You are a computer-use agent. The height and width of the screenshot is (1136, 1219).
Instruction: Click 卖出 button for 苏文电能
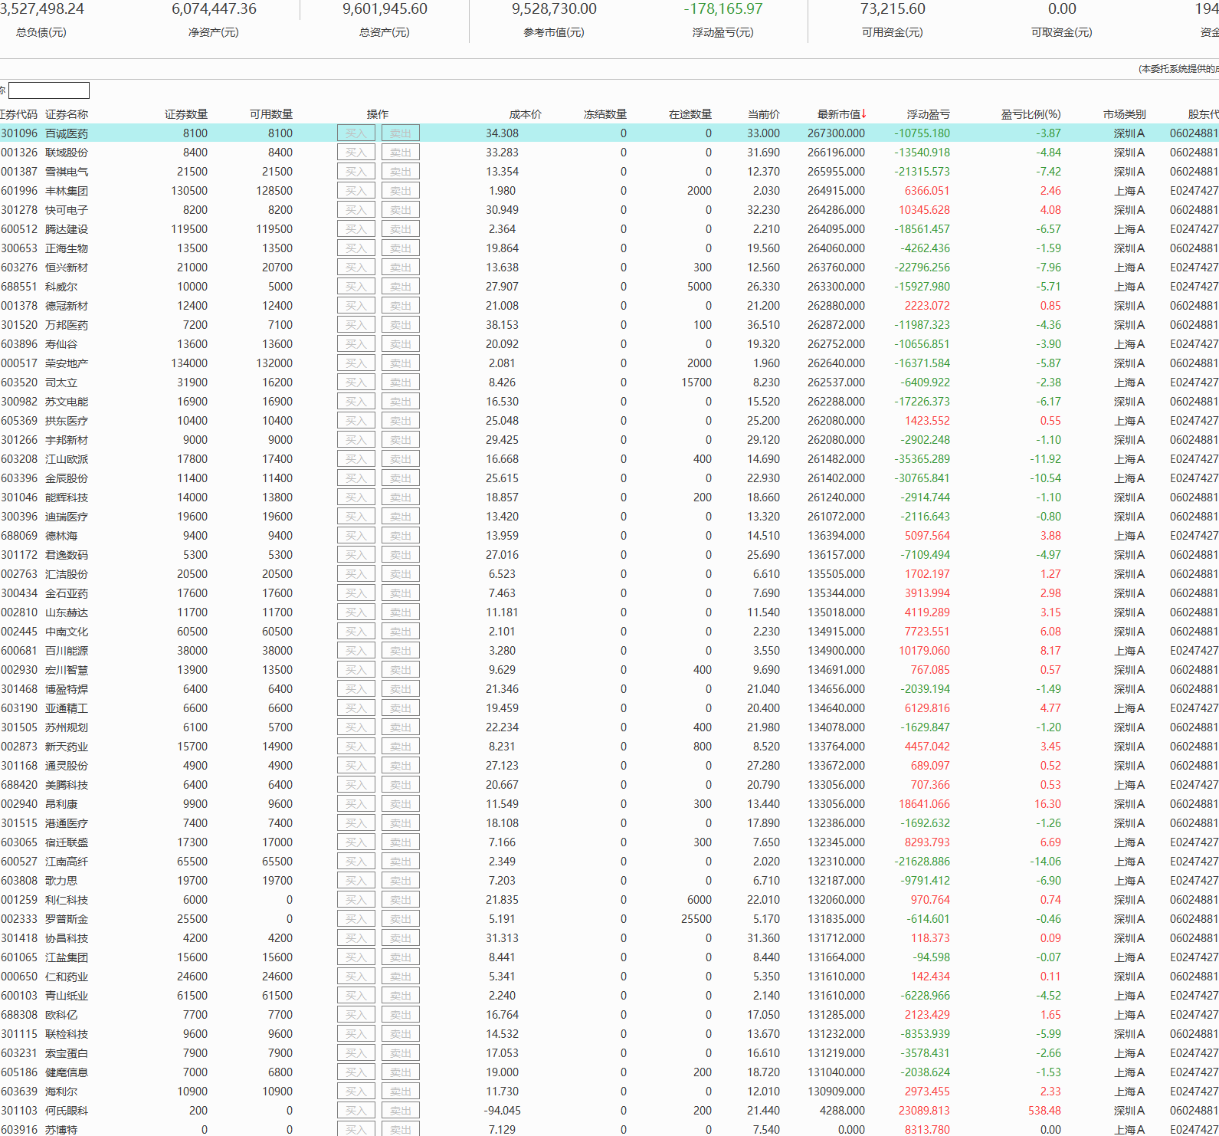tap(401, 402)
